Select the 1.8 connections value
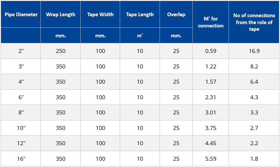This screenshot has width=280, height=167. pyautogui.click(x=254, y=159)
